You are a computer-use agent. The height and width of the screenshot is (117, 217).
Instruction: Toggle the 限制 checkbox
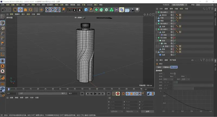click(x=186, y=76)
